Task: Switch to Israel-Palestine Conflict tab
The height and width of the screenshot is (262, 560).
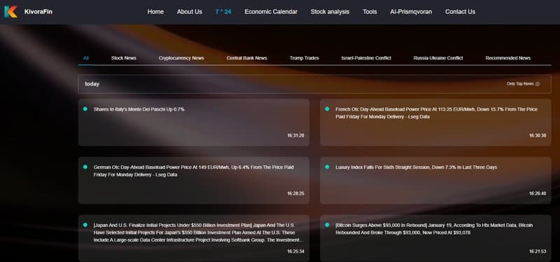Action: coord(366,58)
